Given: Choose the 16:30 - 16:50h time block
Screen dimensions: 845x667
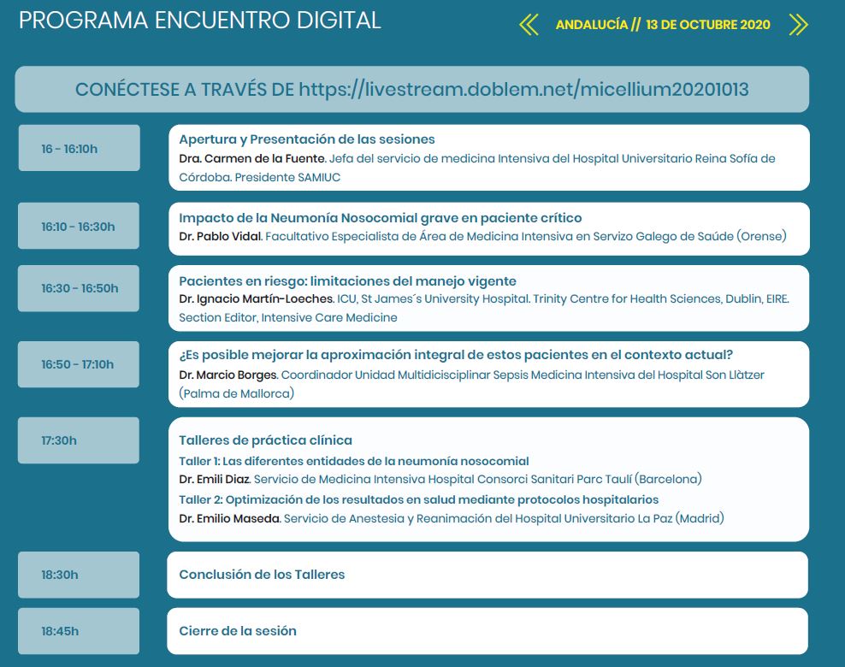Looking at the screenshot, I should pyautogui.click(x=78, y=288).
